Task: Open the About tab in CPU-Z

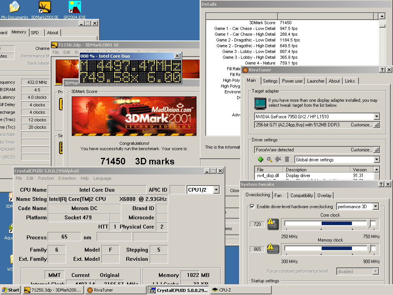Action: (x=53, y=33)
